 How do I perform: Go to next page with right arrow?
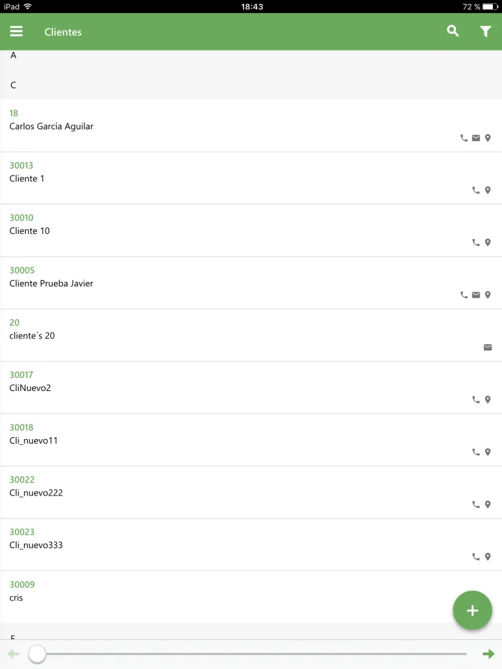click(x=488, y=653)
